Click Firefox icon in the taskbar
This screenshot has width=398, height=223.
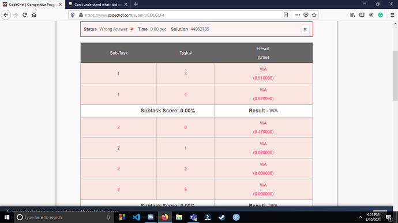pyautogui.click(x=165, y=217)
